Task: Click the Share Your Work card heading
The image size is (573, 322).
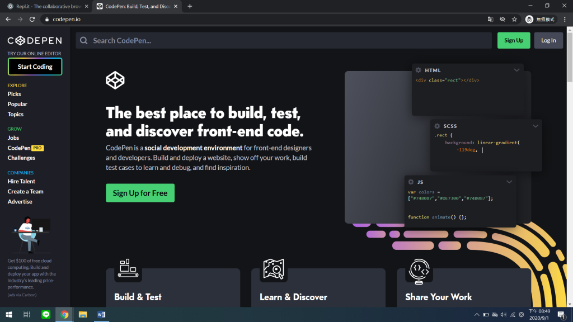Action: click(438, 297)
